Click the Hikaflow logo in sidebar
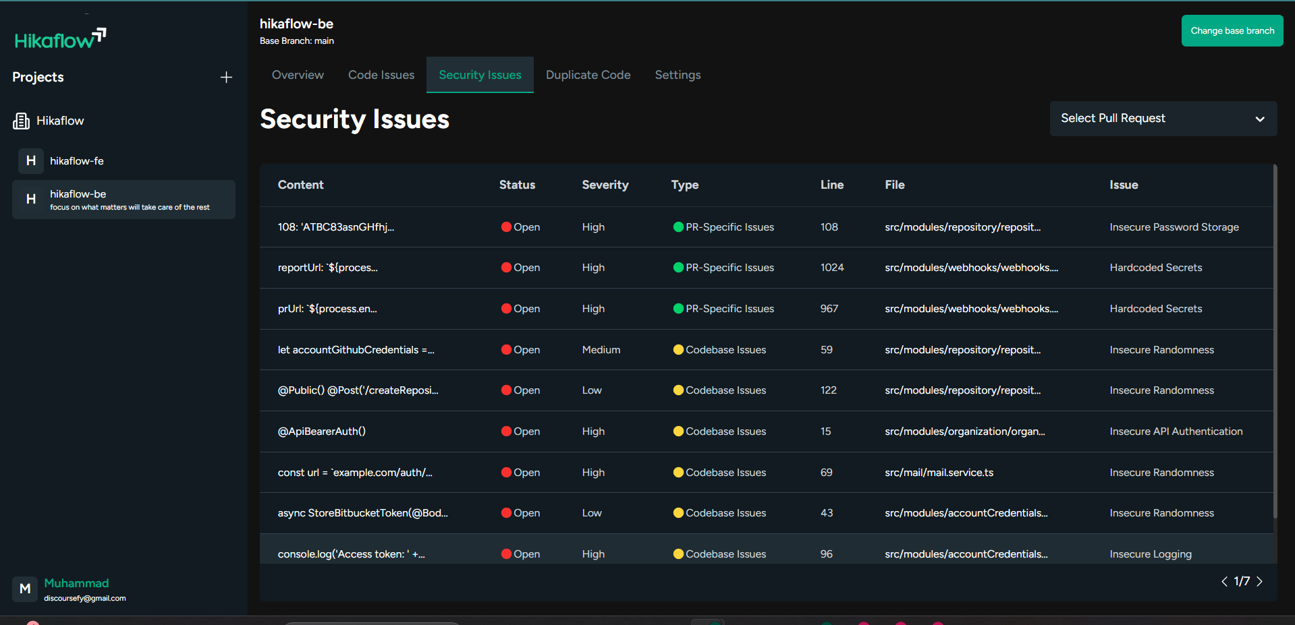This screenshot has width=1295, height=625. (x=60, y=39)
